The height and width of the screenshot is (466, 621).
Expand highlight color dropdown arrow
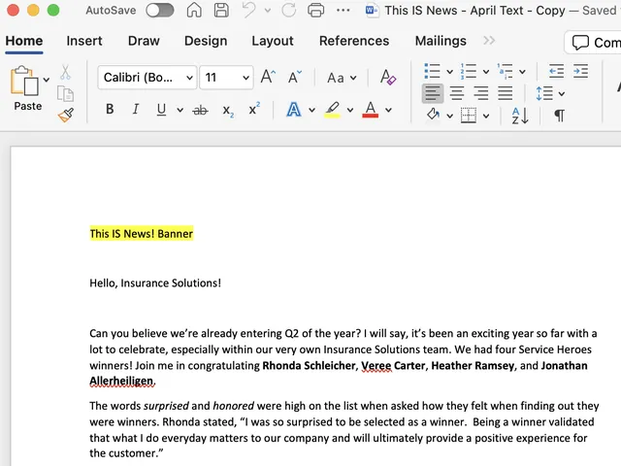click(350, 110)
